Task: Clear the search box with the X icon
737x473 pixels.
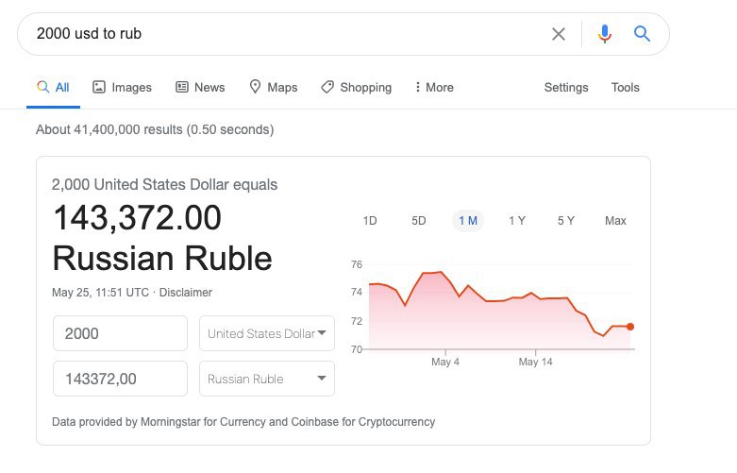Action: pos(558,34)
